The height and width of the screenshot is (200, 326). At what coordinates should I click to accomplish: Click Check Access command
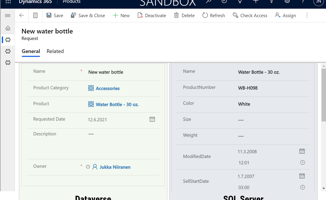click(x=250, y=15)
